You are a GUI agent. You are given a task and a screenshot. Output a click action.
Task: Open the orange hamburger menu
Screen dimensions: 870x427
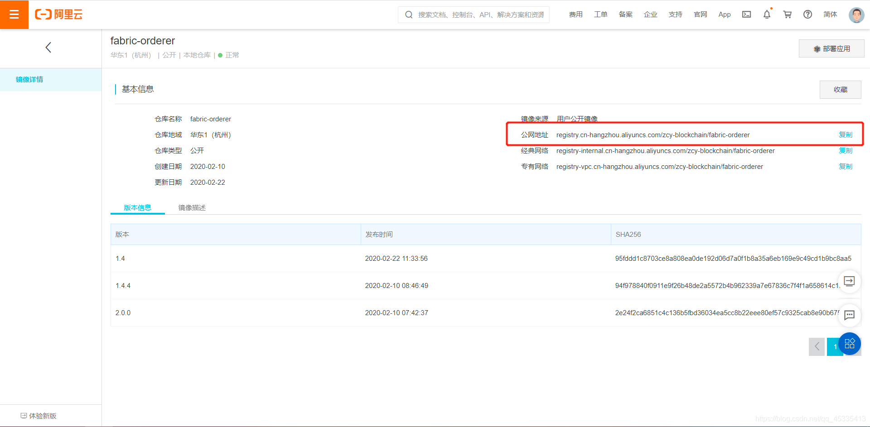14,14
